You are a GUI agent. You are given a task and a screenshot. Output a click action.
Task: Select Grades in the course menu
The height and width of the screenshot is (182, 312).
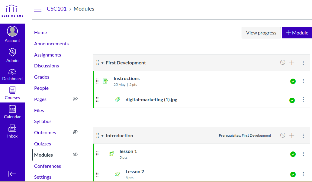[42, 77]
